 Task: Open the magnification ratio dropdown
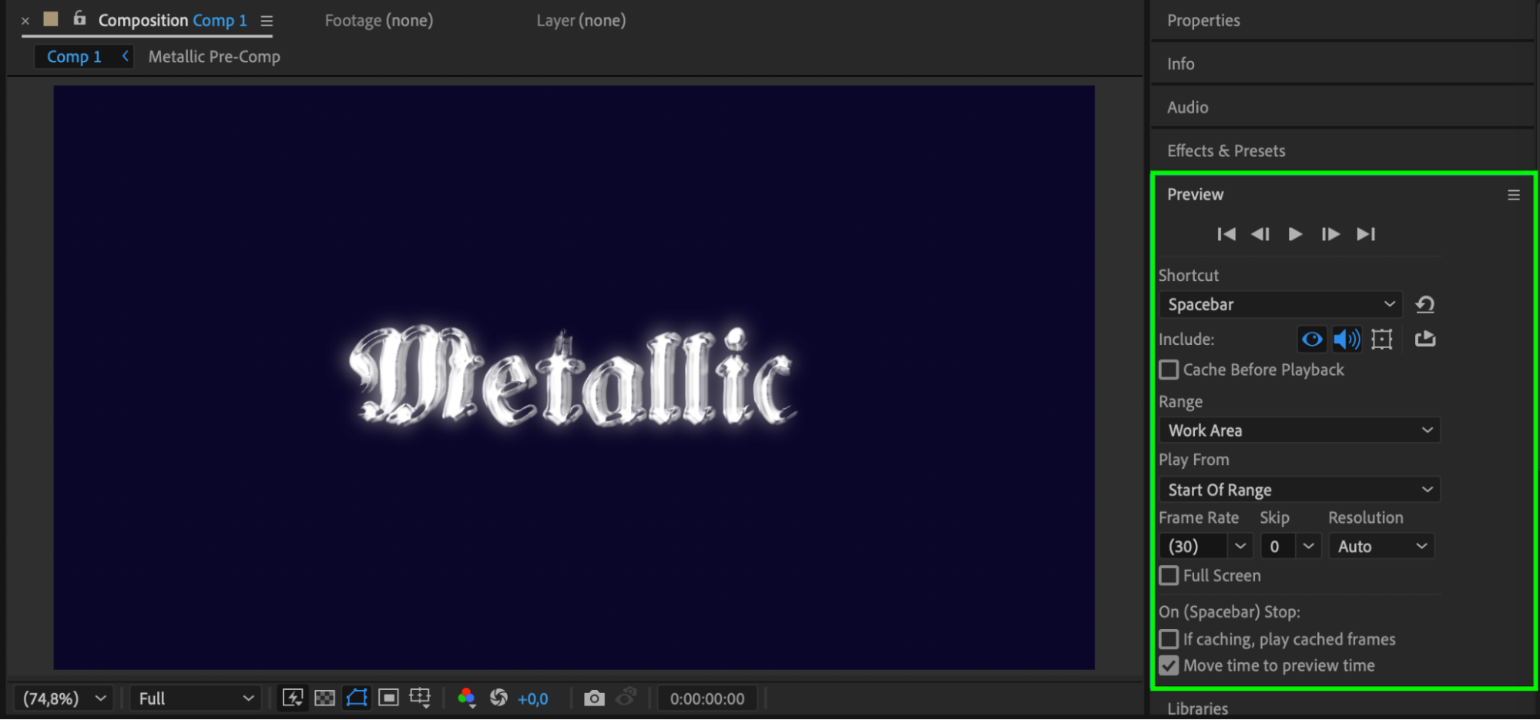[64, 698]
